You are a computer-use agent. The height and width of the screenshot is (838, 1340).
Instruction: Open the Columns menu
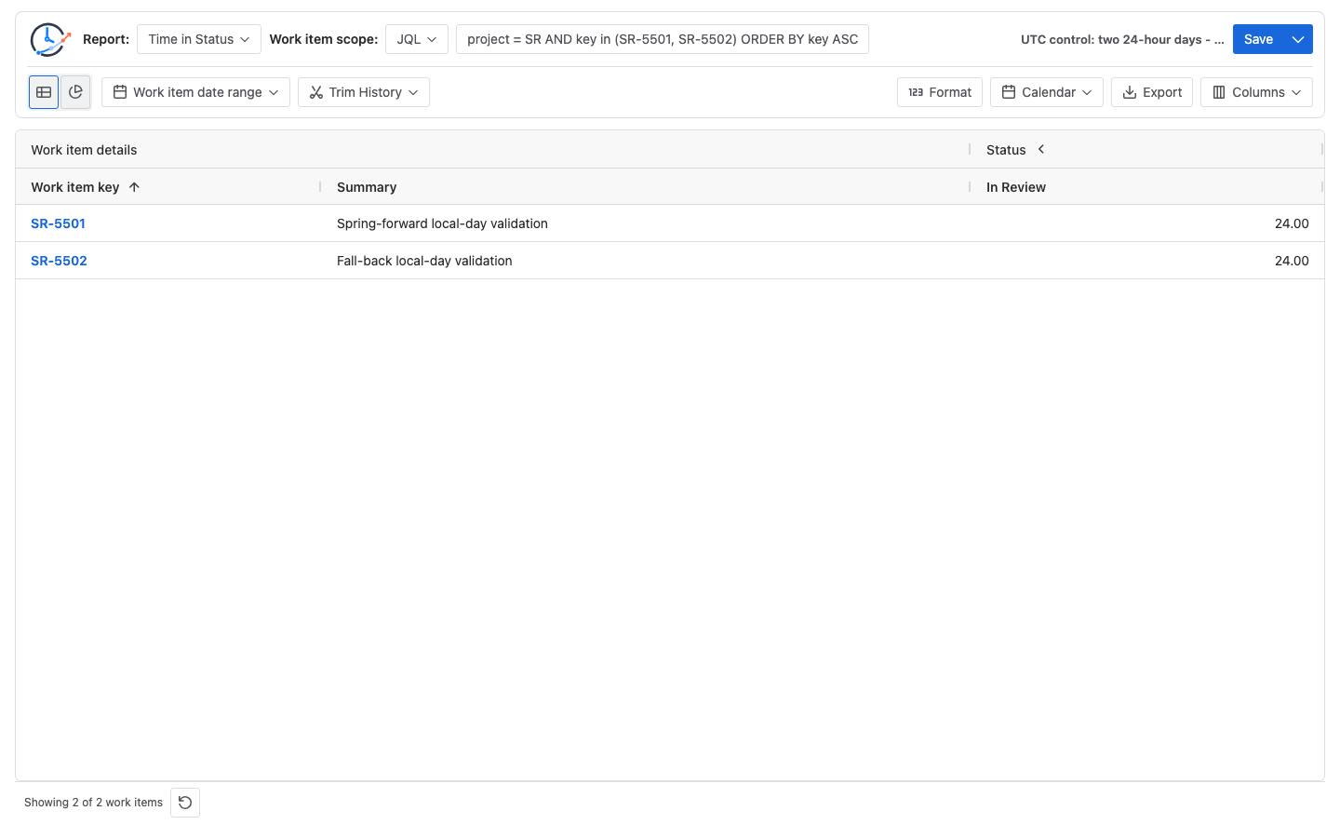point(1256,92)
